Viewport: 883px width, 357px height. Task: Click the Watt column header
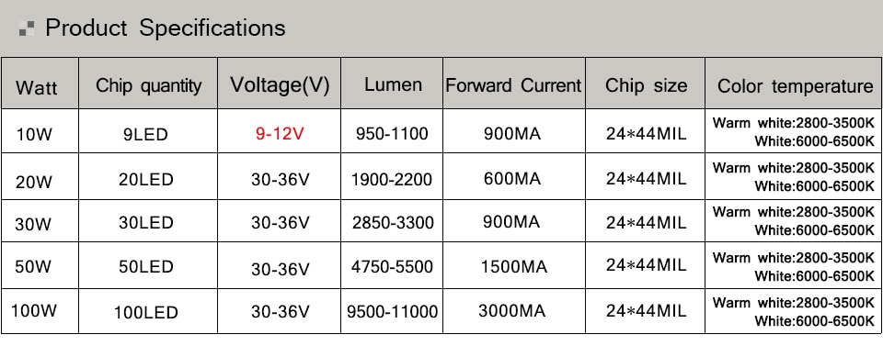[x=37, y=88]
